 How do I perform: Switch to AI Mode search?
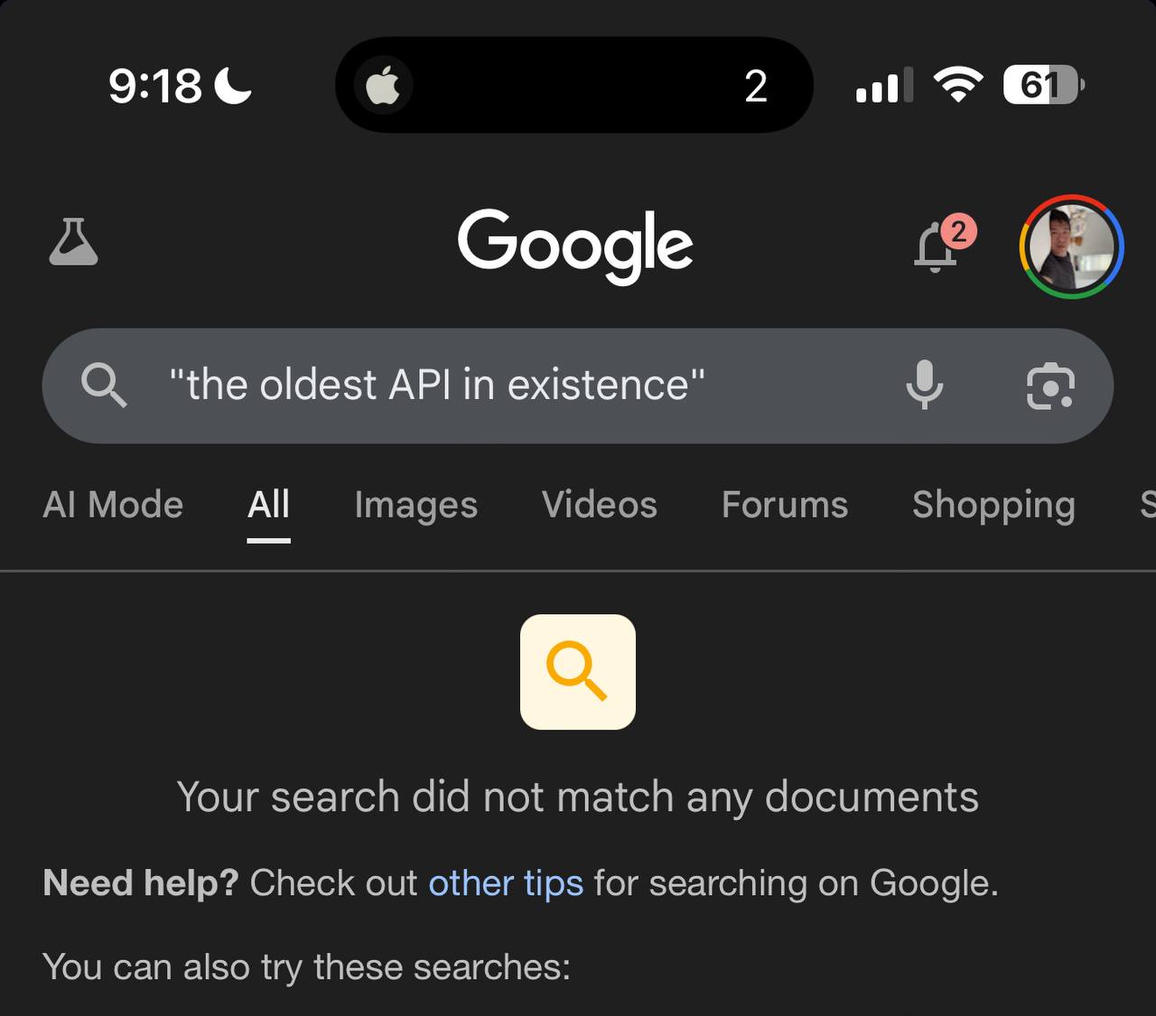(112, 506)
